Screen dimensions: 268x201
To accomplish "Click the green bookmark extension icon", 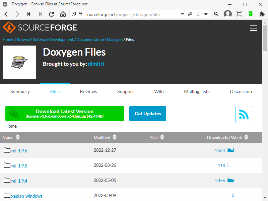I will click(251, 14).
